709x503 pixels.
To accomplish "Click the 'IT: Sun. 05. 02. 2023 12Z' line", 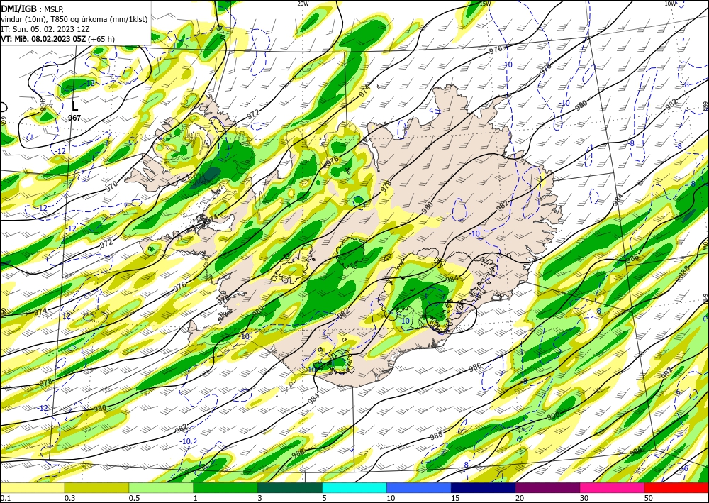I will [x=45, y=29].
